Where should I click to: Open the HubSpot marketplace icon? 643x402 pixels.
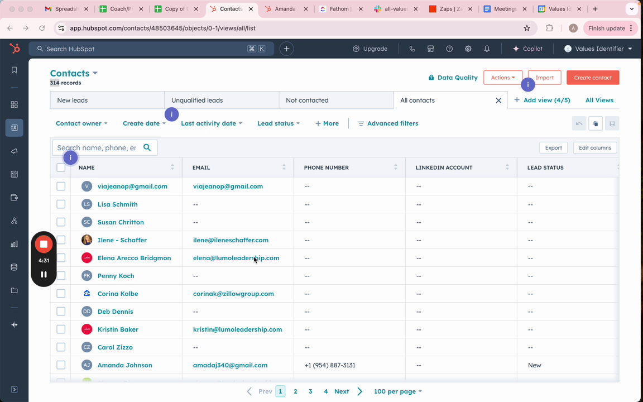430,49
